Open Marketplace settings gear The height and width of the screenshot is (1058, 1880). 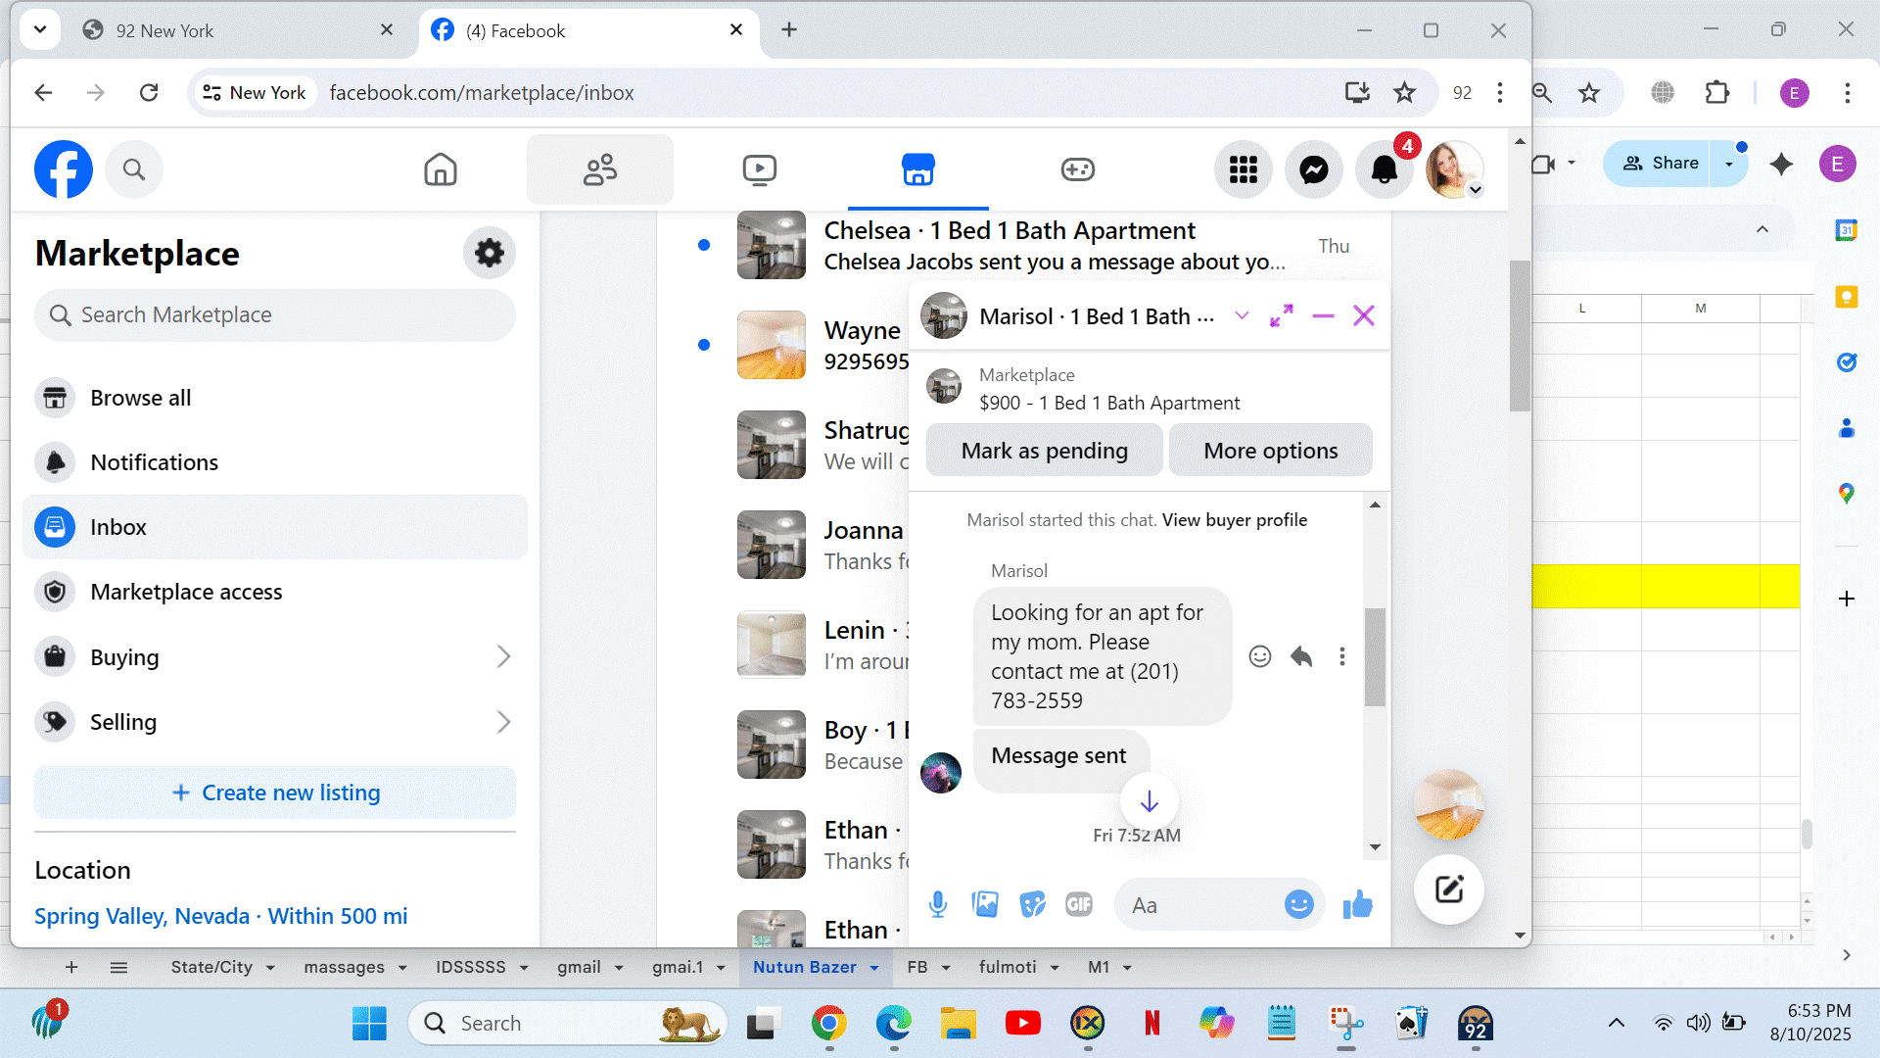489,253
